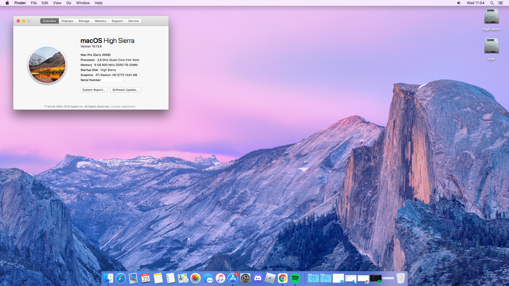Open the Downloads folder stack
This screenshot has height=286, width=509.
click(313, 278)
